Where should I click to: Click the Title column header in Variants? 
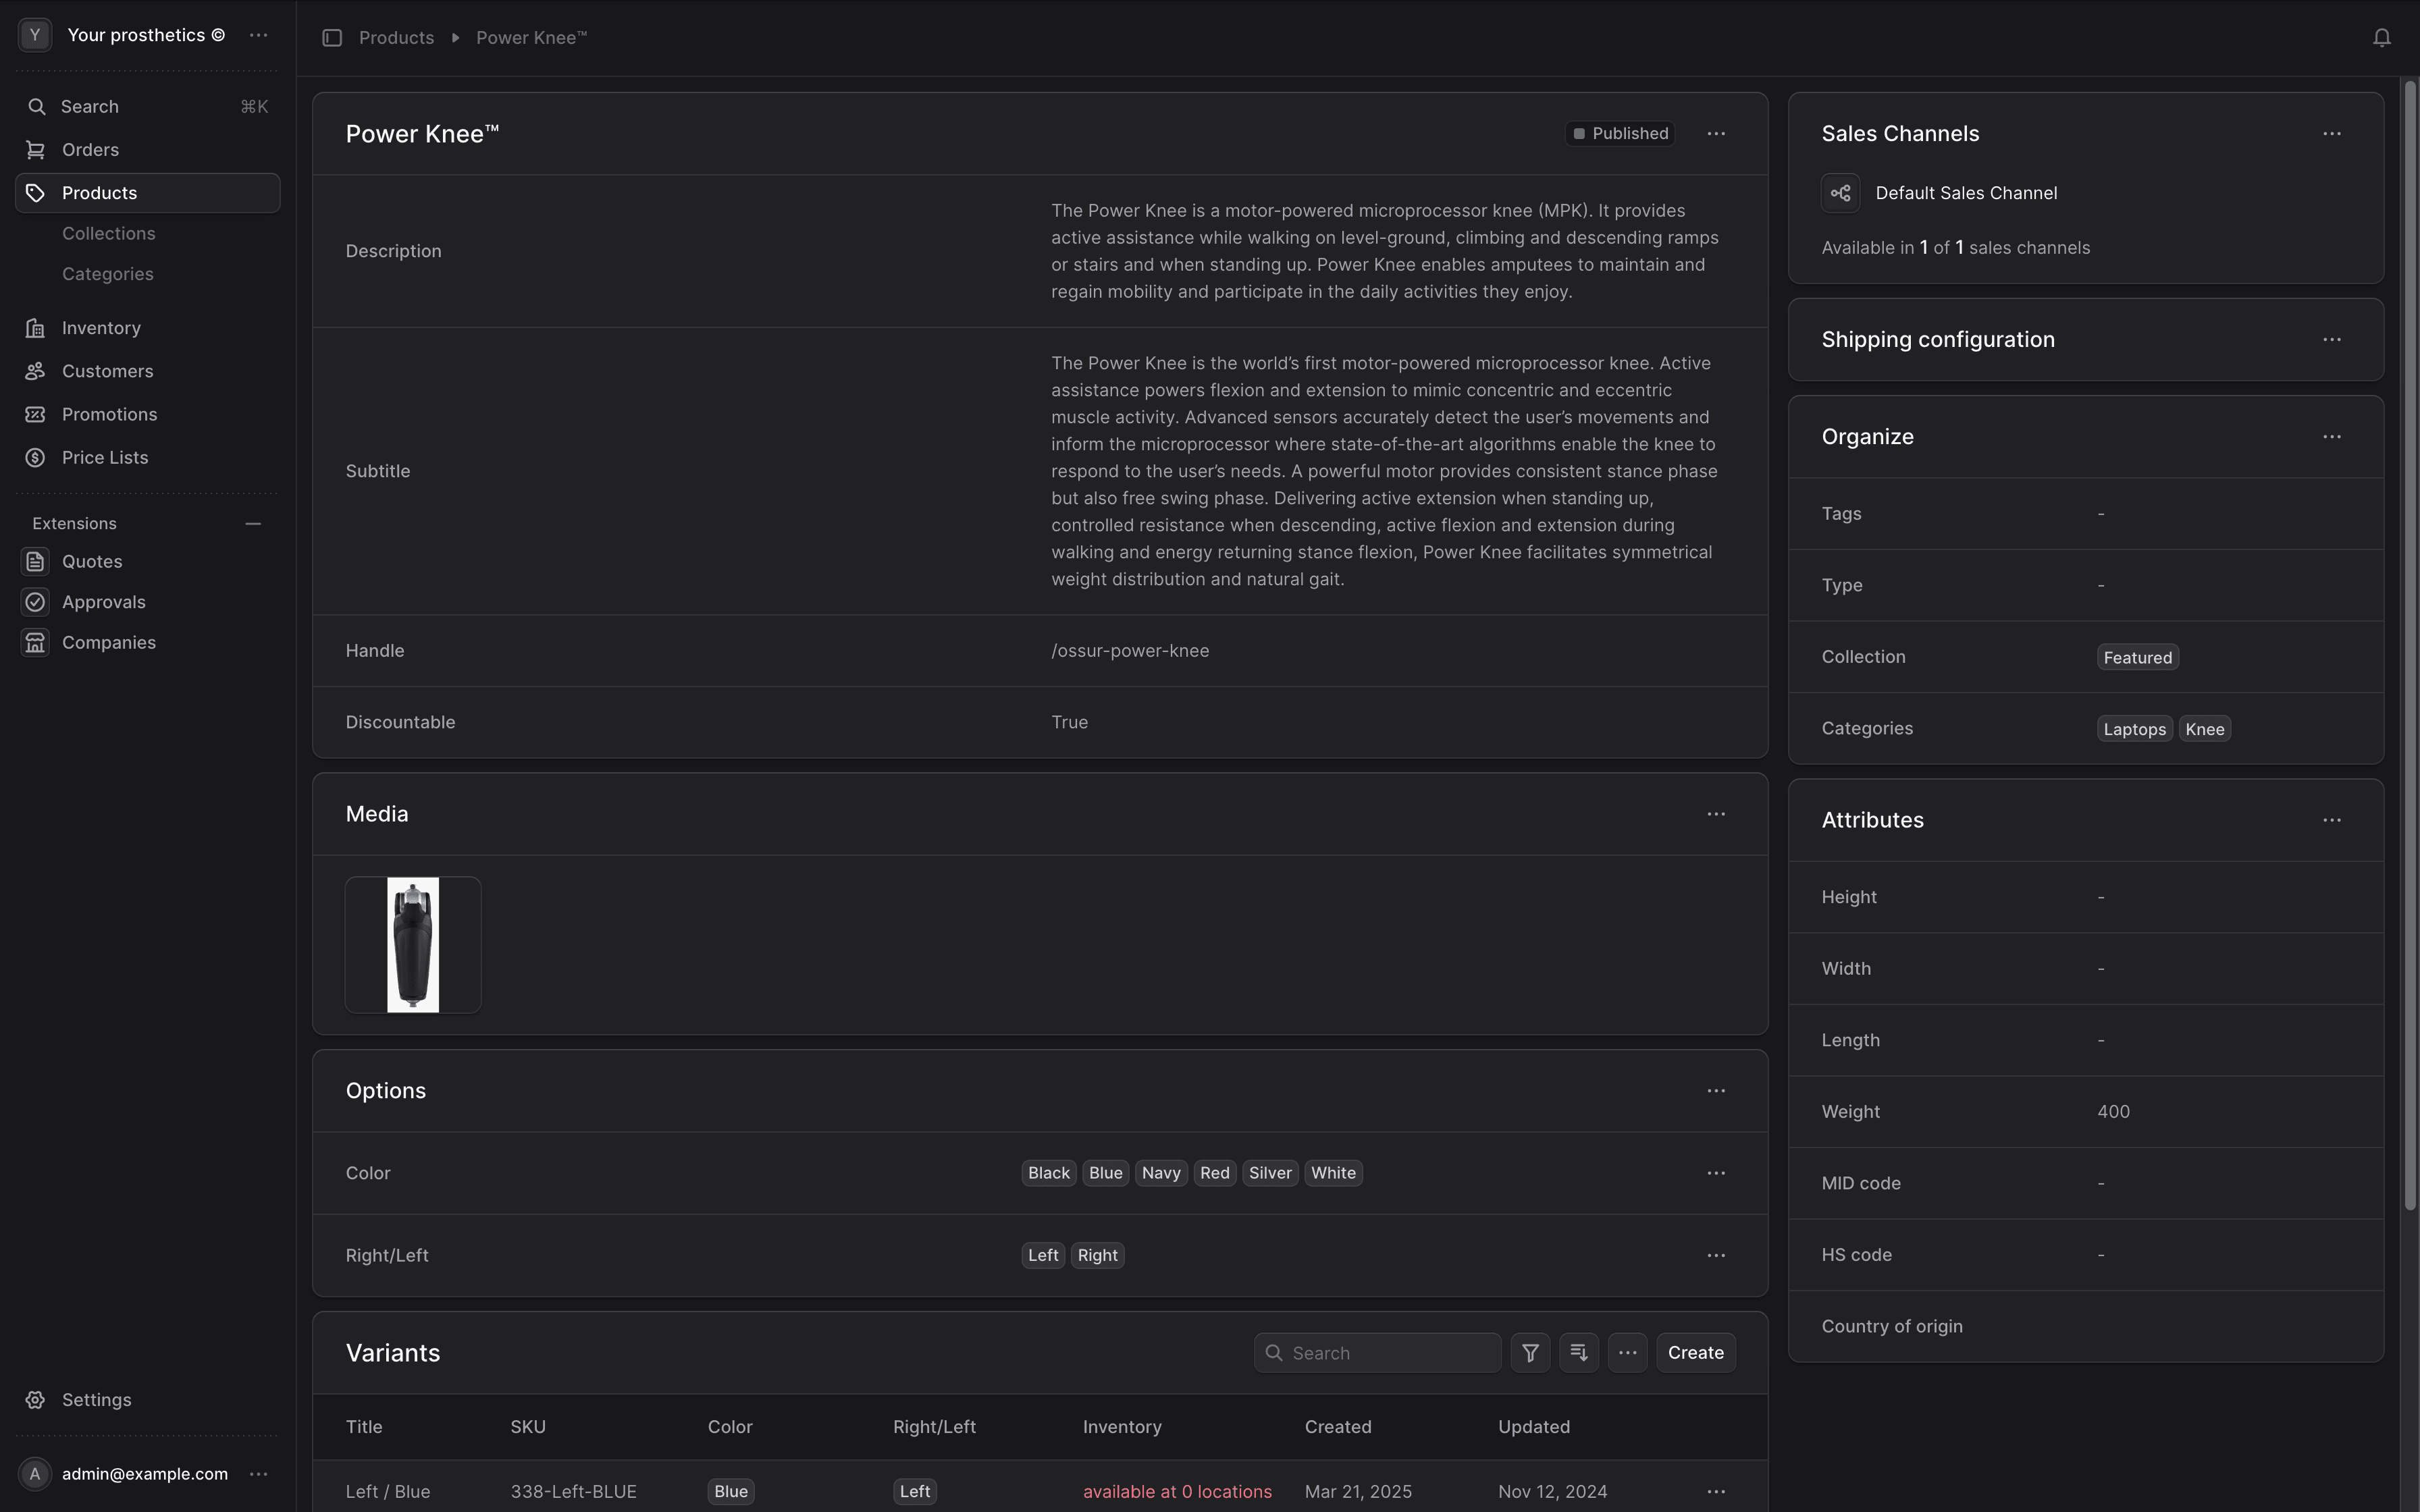[x=364, y=1427]
